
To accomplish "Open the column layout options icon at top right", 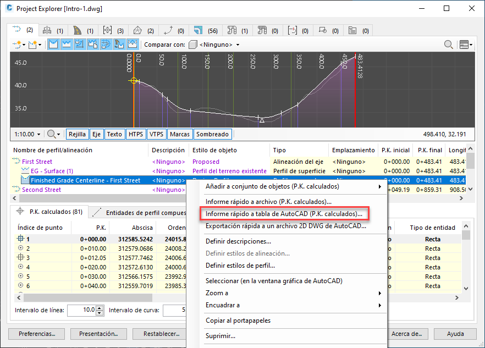I will pos(465,45).
